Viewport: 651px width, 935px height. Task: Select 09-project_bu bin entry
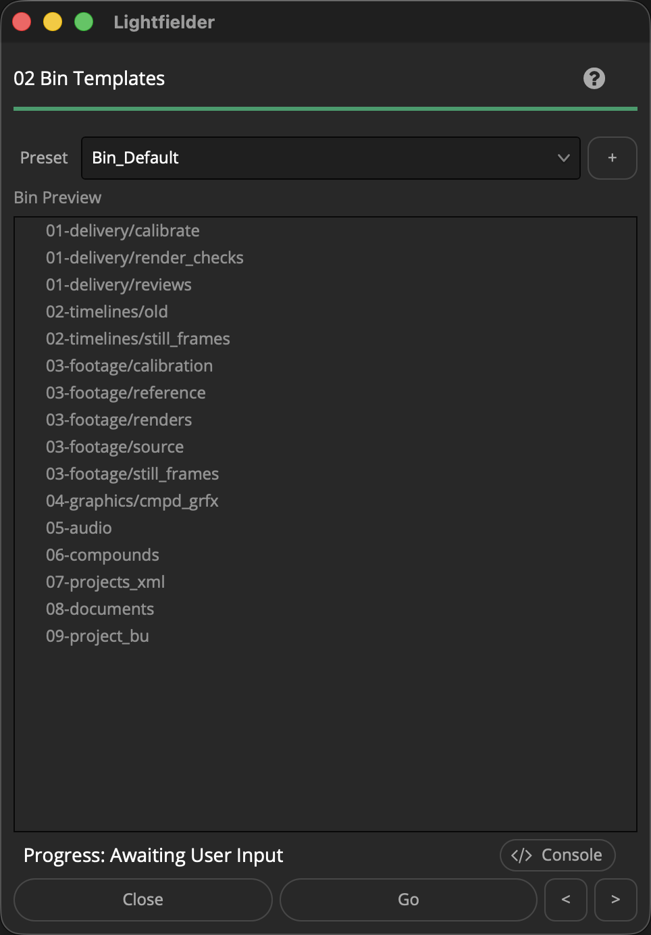[x=97, y=636]
